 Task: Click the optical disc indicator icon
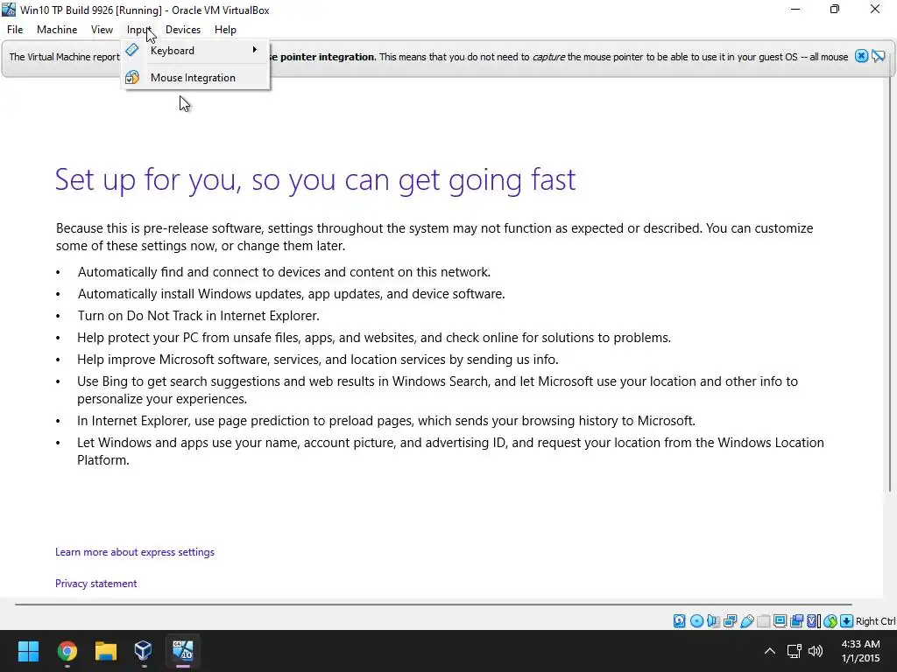696,621
